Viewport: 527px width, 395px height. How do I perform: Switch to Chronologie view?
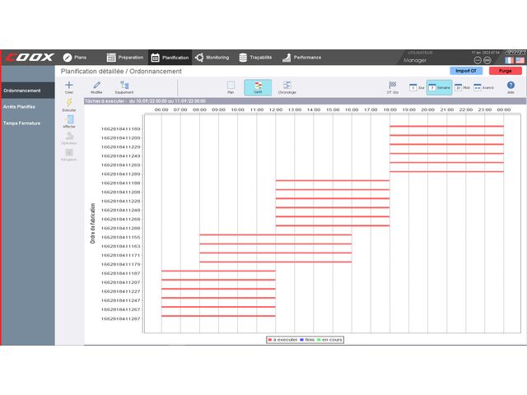[x=287, y=86]
